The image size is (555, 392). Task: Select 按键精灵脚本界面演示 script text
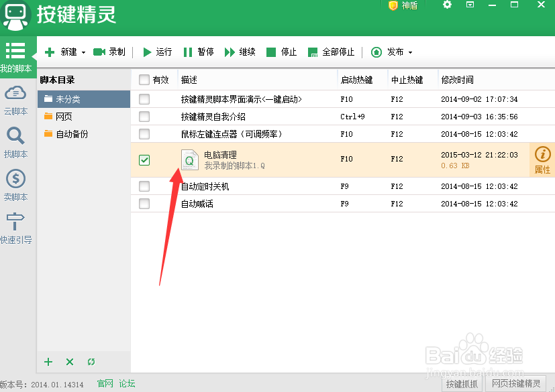(242, 99)
